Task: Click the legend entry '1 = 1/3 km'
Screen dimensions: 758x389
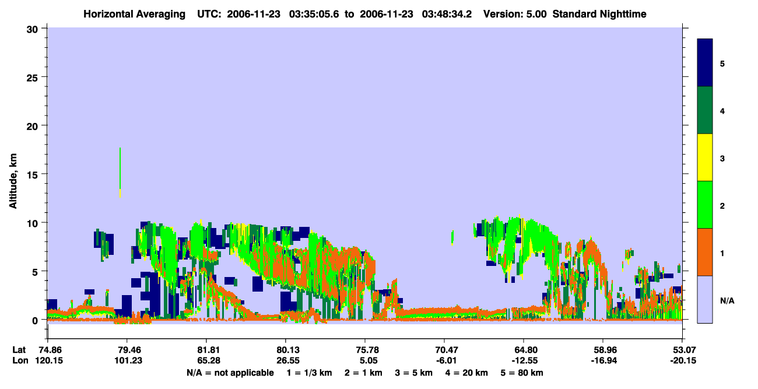Action: [309, 373]
